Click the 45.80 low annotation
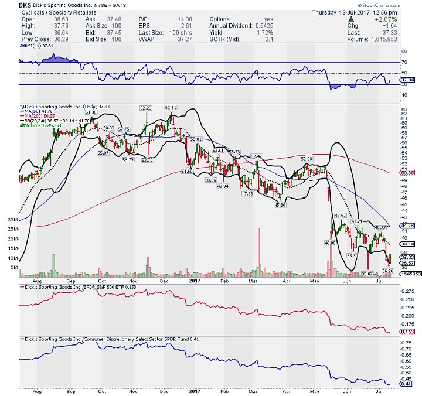This screenshot has width=422, height=396. 280,205
